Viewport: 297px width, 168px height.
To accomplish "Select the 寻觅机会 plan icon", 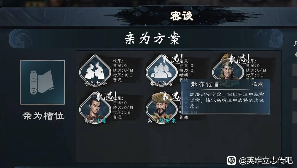I will (x=95, y=71).
